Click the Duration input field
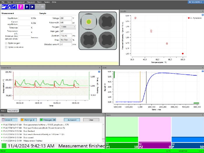 pyautogui.click(x=66, y=35)
